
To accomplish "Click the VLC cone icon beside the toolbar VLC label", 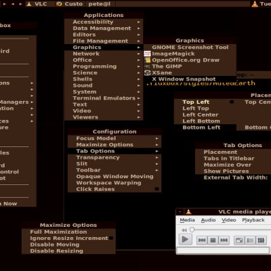I will pyautogui.click(x=29, y=4).
